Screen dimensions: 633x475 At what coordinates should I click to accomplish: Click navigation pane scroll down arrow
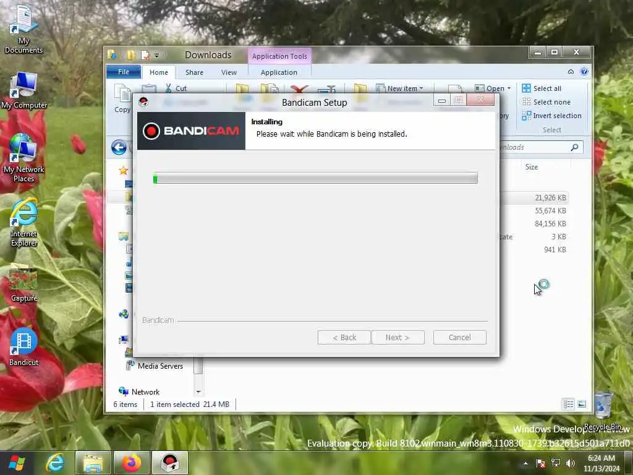pyautogui.click(x=198, y=392)
